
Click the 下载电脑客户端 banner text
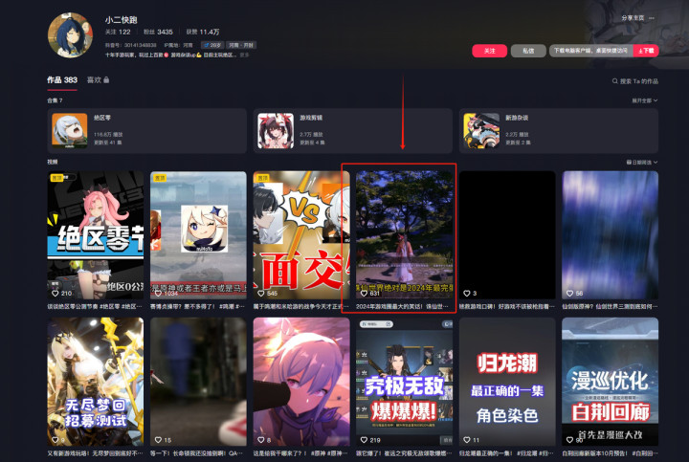click(x=591, y=51)
